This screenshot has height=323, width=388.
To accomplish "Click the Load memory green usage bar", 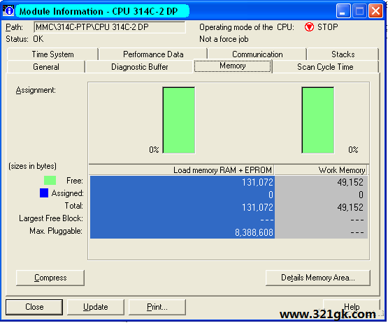I will pos(179,120).
